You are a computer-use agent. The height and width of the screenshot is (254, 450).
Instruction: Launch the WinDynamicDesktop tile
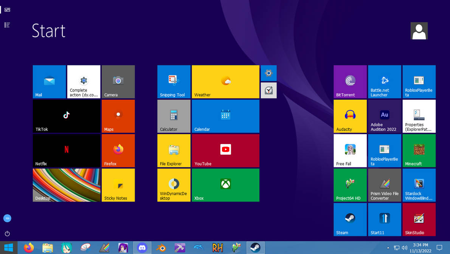tap(174, 185)
